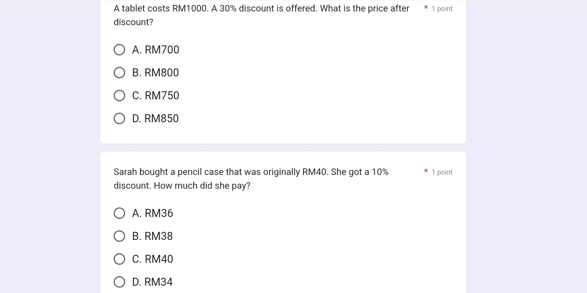The width and height of the screenshot is (587, 293).
Task: Click the RM34 option label text
Action: (x=152, y=282)
